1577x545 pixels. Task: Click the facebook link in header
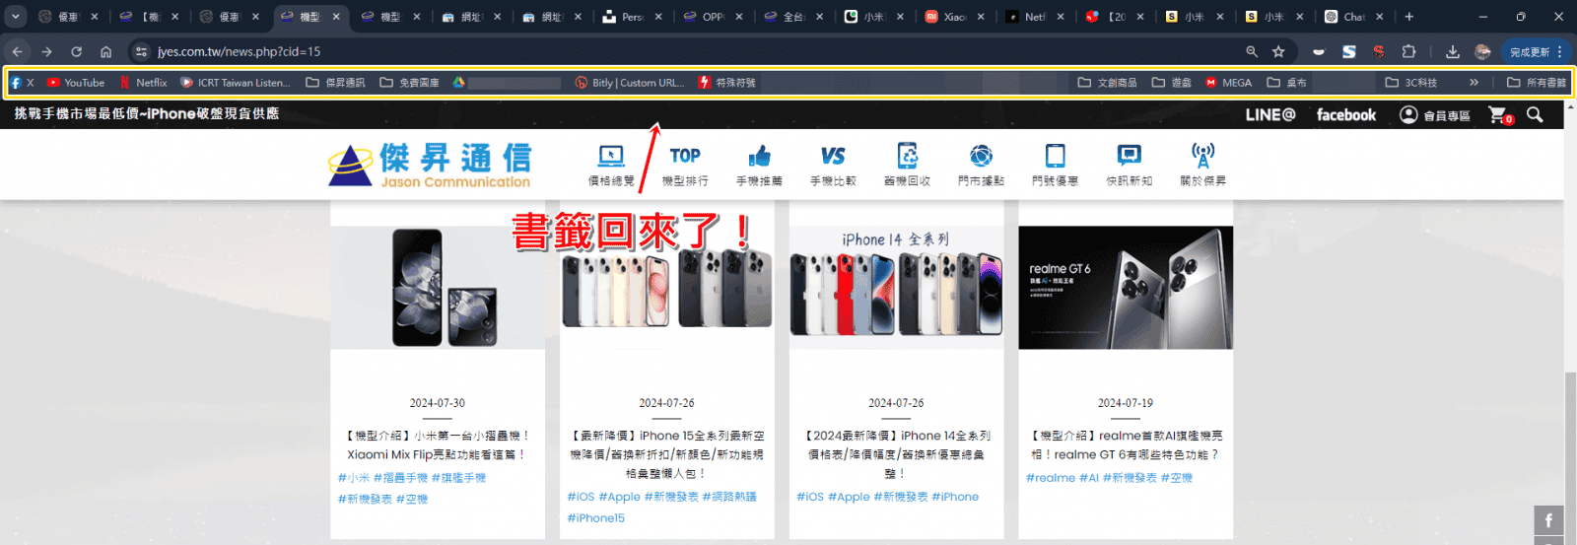(1346, 114)
